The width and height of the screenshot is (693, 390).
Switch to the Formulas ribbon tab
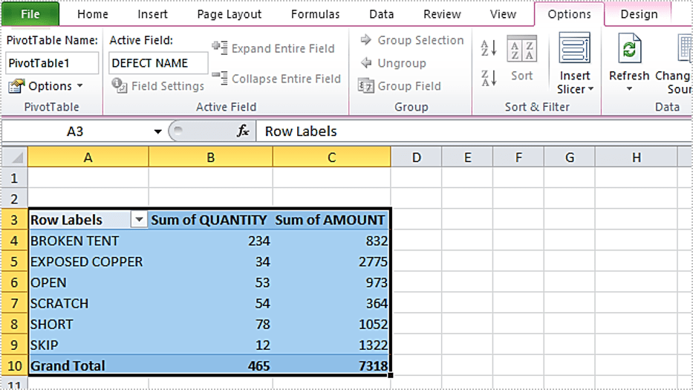tap(315, 14)
